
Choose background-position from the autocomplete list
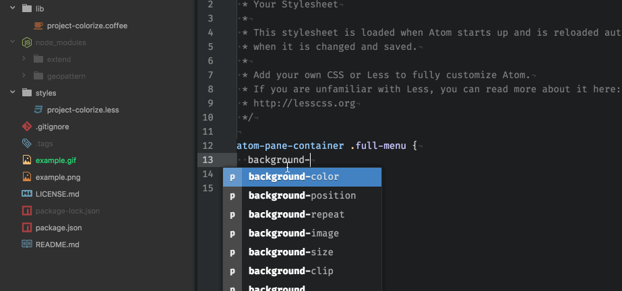click(x=303, y=196)
